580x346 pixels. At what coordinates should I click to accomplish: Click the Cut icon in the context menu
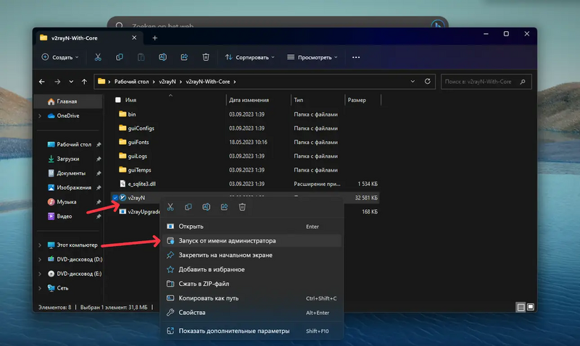170,207
